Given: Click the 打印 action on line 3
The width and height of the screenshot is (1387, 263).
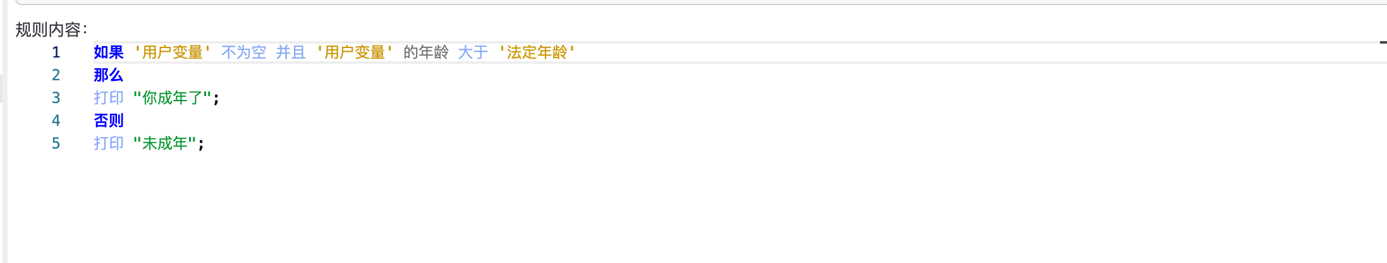Looking at the screenshot, I should pos(109,98).
